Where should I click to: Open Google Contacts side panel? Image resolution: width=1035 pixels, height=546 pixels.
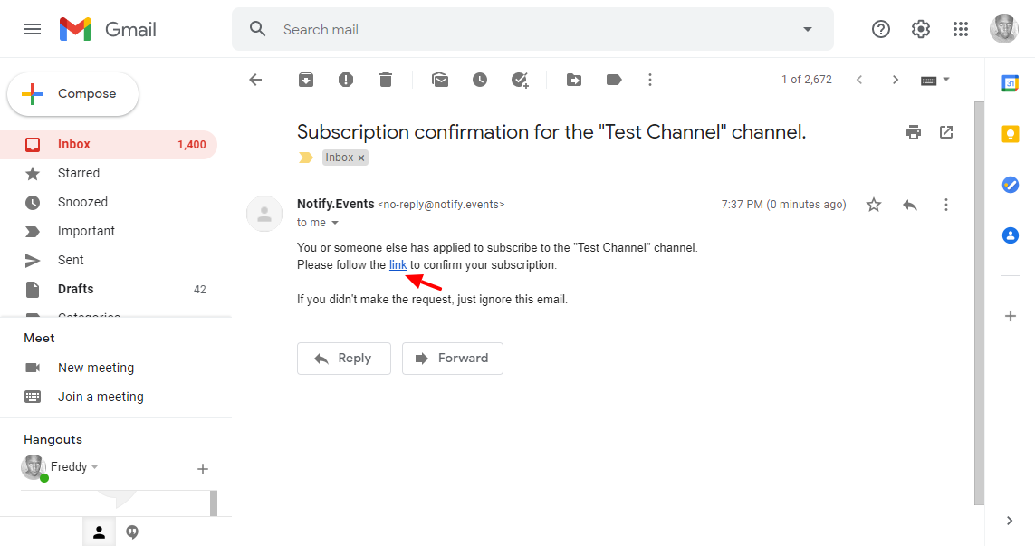[x=1010, y=235]
